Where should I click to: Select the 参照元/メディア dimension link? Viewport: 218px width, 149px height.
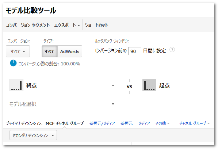point(102,123)
